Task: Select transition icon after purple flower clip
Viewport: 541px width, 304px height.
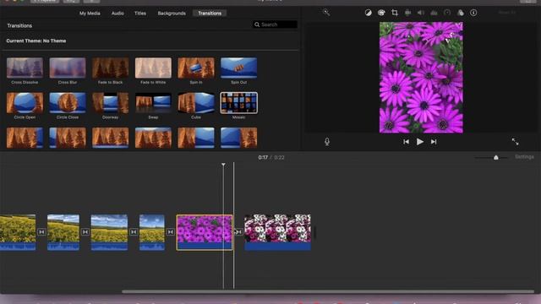Action: 238,232
